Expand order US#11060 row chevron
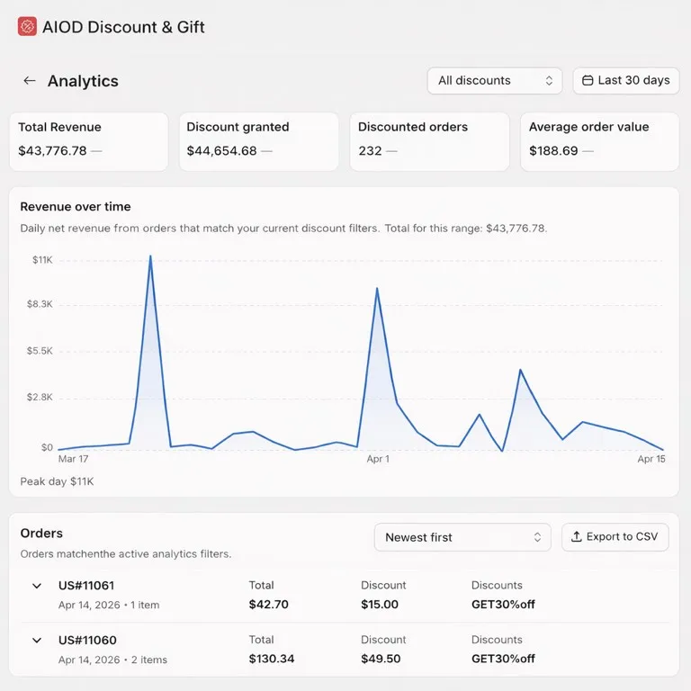 (37, 641)
